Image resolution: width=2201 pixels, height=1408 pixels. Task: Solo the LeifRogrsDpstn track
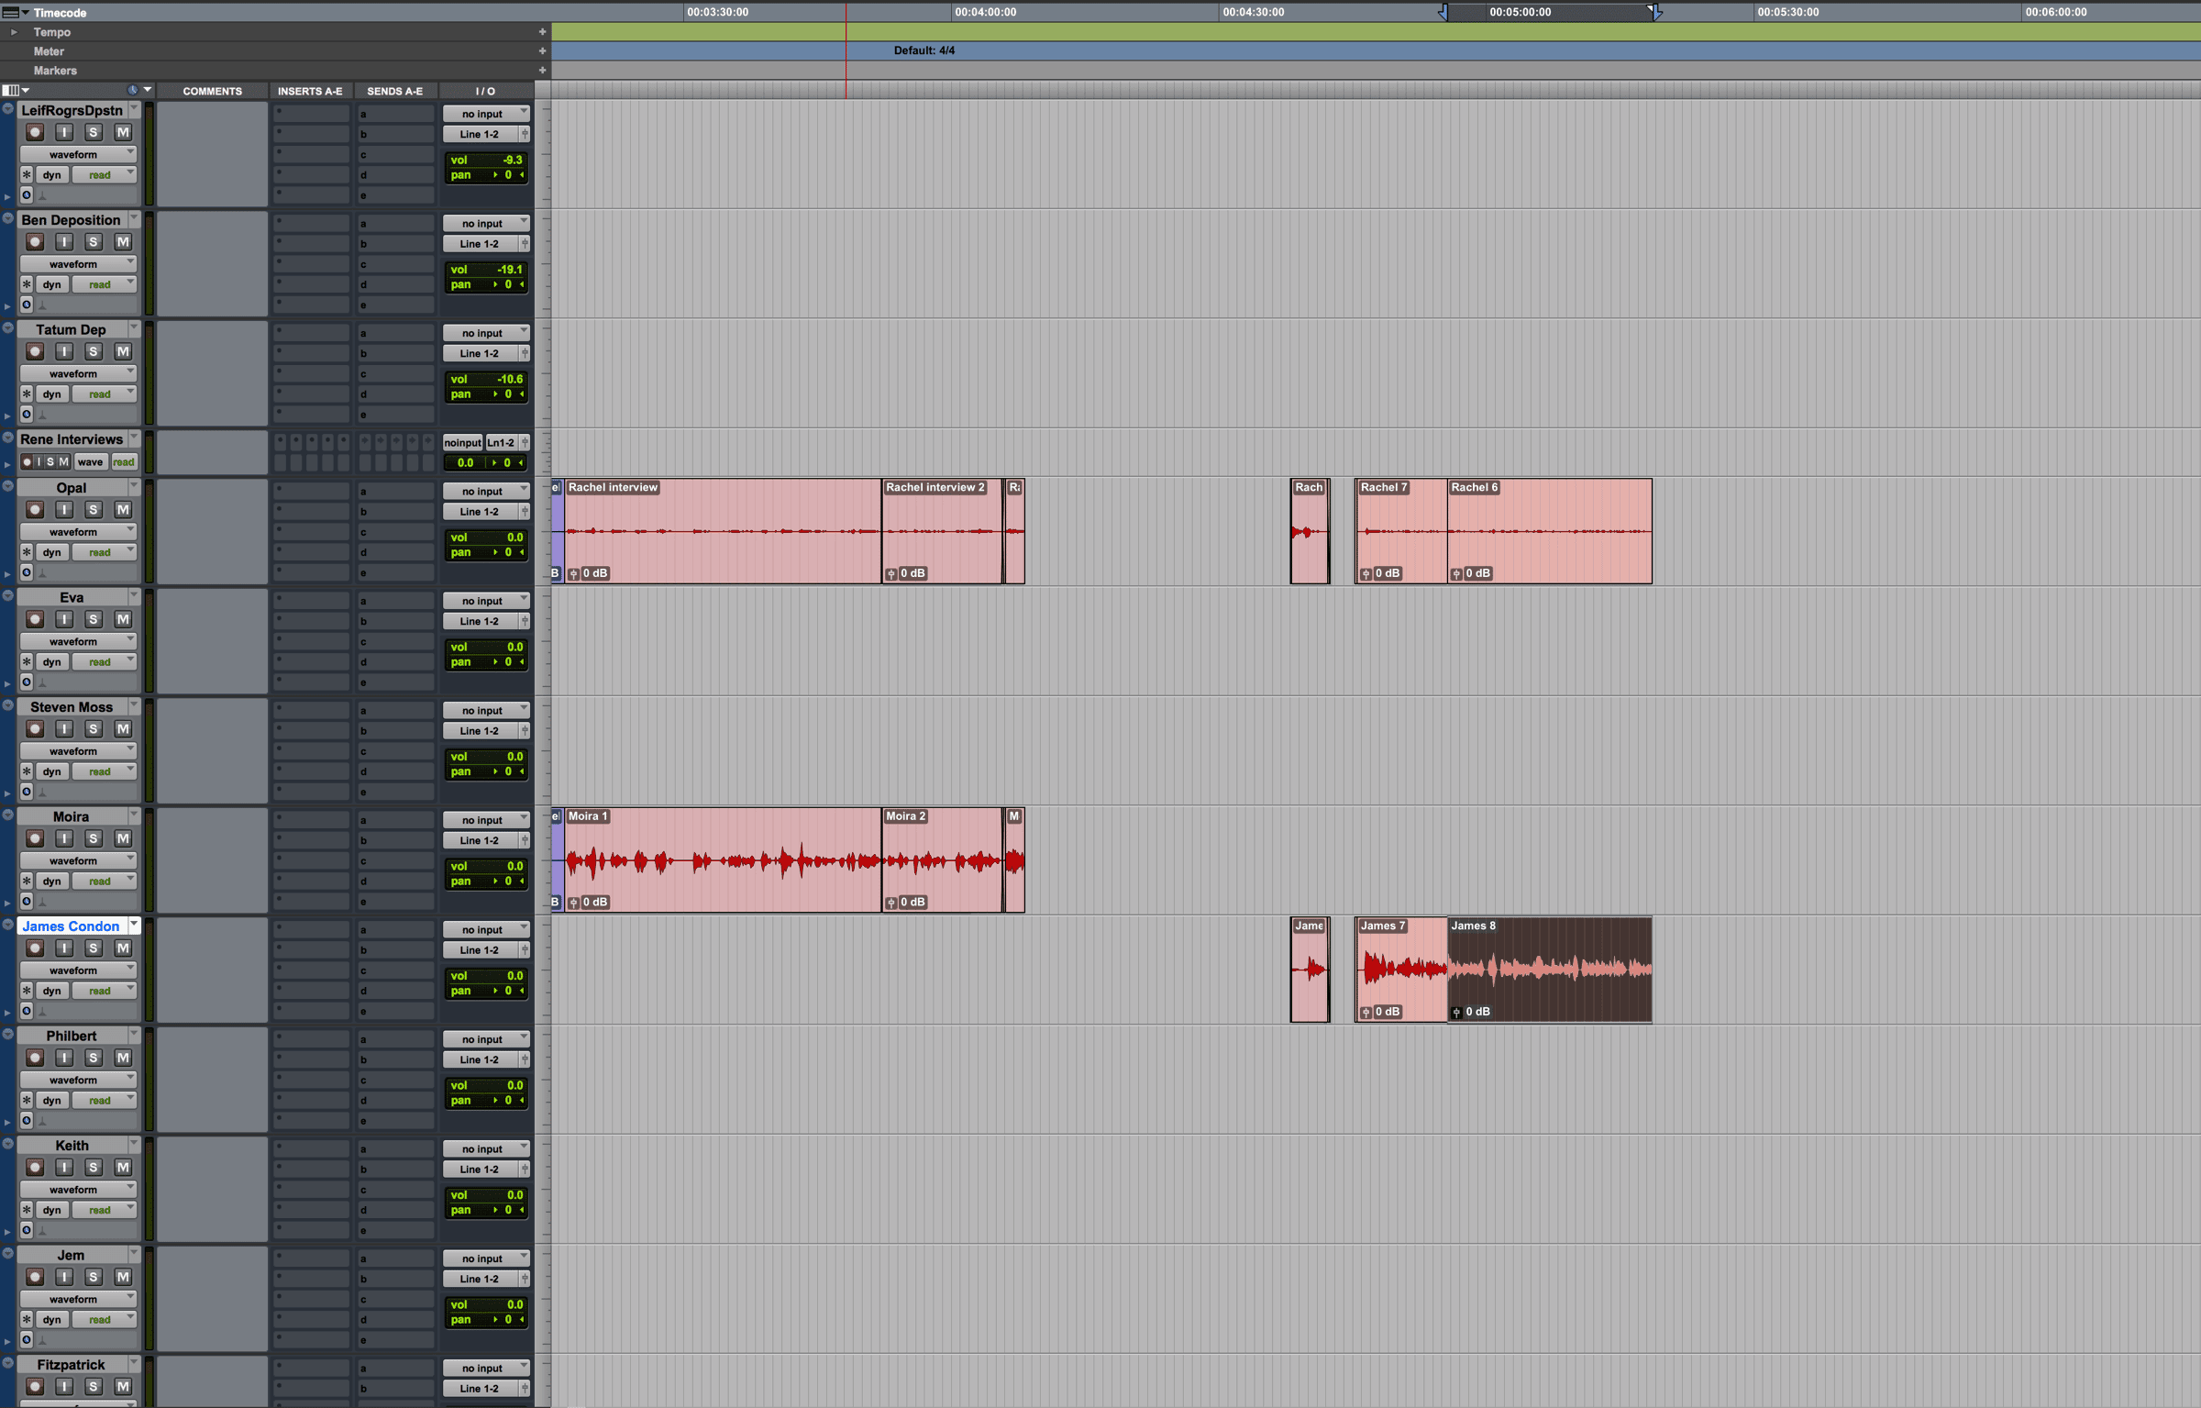pos(94,133)
